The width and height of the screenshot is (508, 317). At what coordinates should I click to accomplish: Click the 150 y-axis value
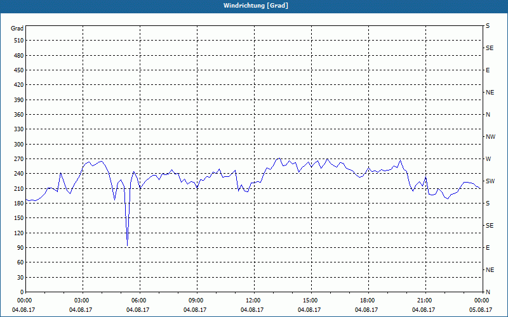pyautogui.click(x=18, y=218)
